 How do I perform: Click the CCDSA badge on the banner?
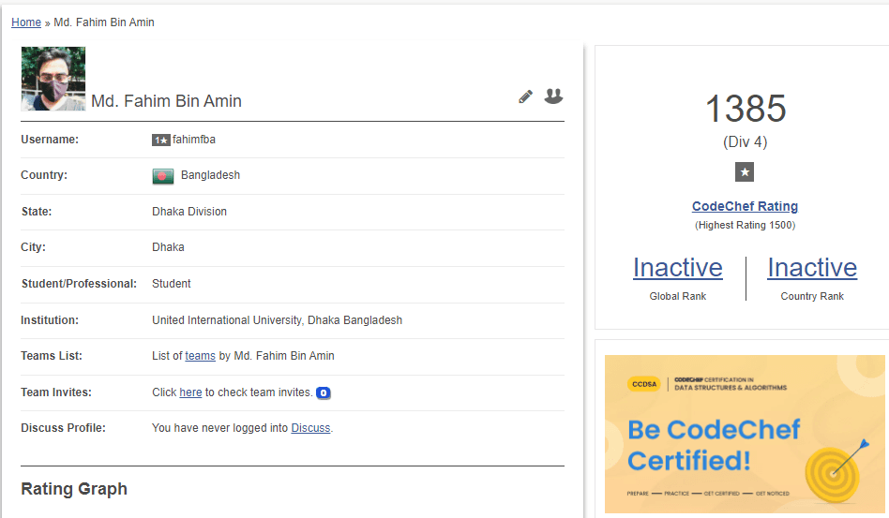coord(644,384)
